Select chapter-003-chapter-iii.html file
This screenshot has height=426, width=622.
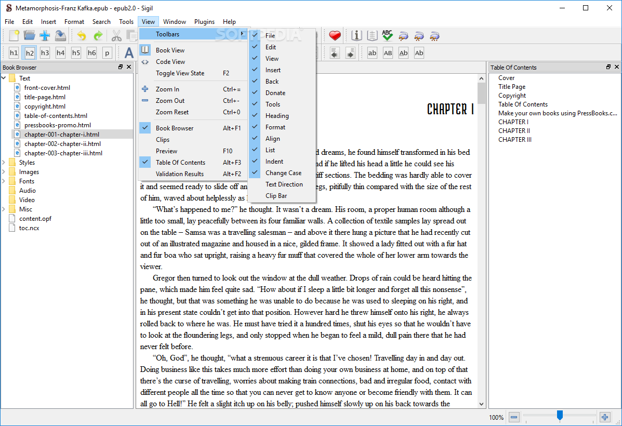tap(63, 153)
